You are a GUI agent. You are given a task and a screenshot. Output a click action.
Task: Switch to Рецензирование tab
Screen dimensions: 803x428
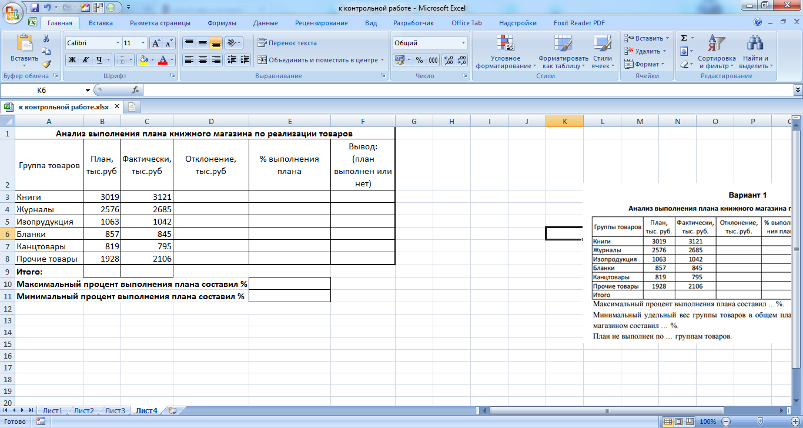click(x=322, y=23)
